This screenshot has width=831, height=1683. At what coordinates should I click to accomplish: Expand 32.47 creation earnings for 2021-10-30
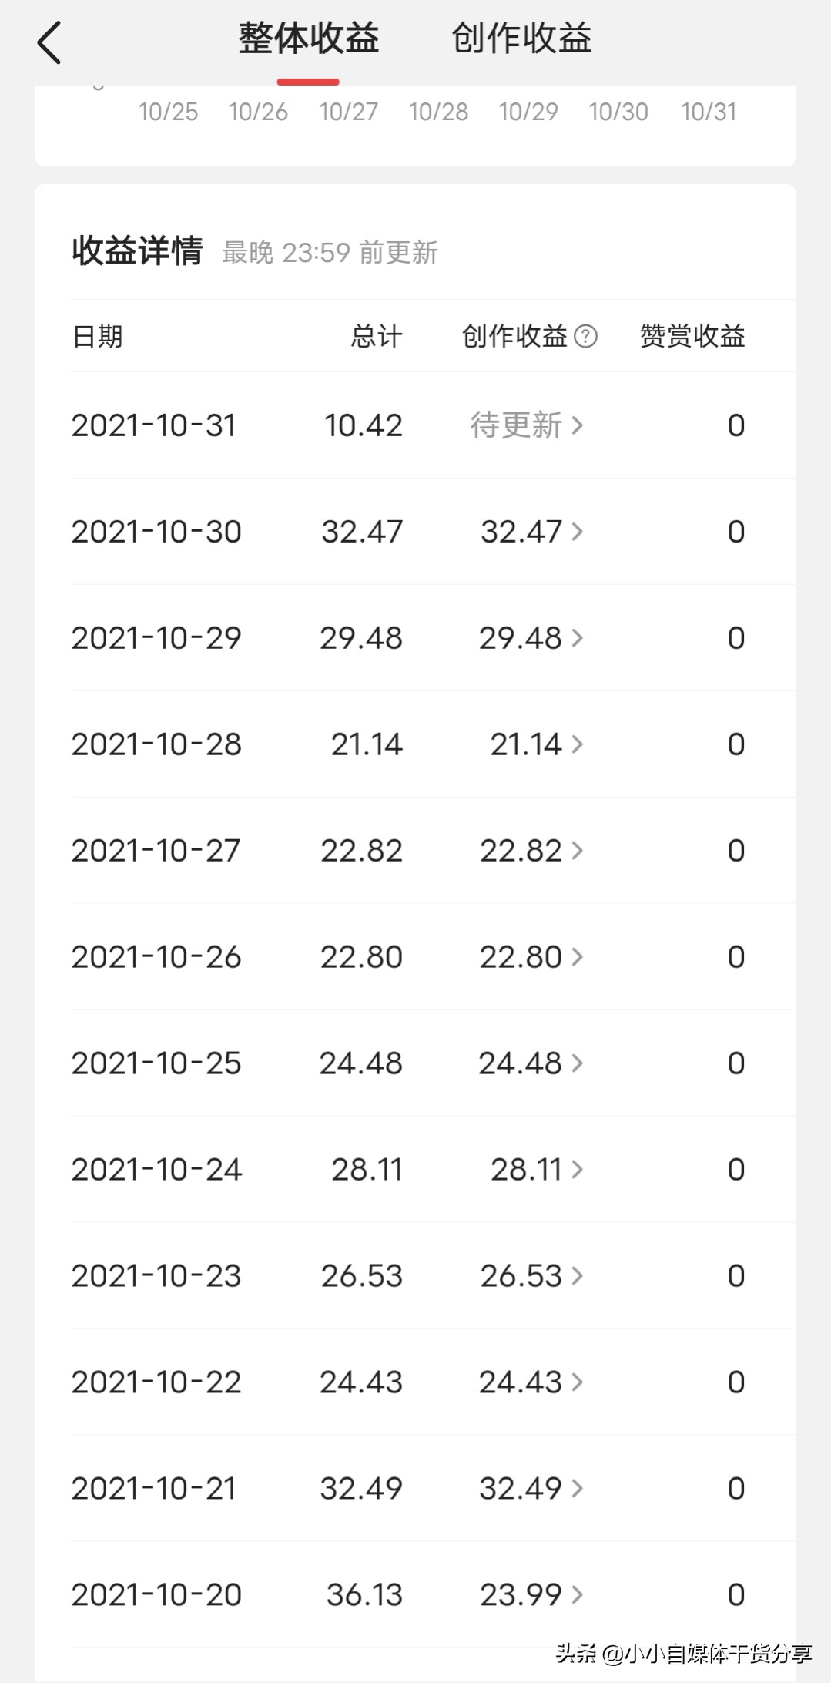coord(531,532)
